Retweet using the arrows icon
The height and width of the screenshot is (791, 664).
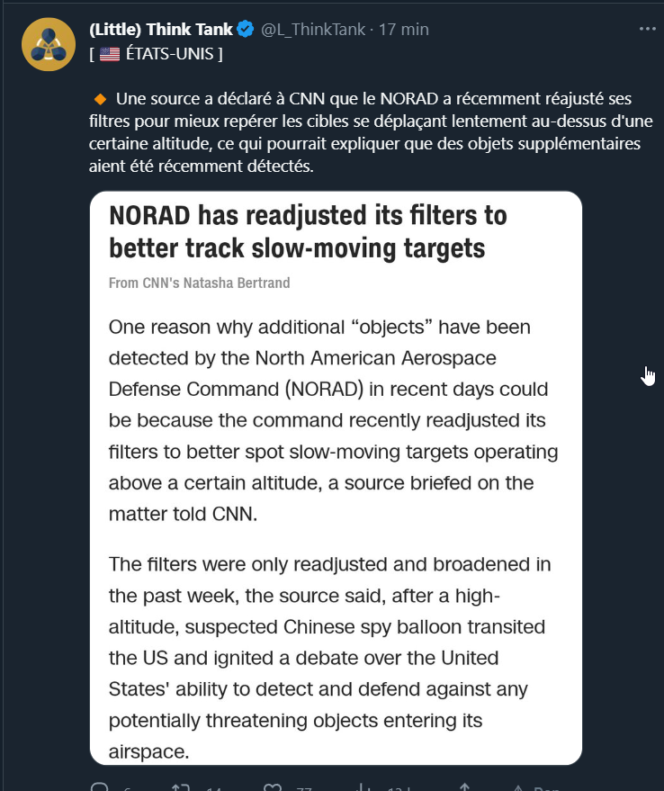click(181, 787)
